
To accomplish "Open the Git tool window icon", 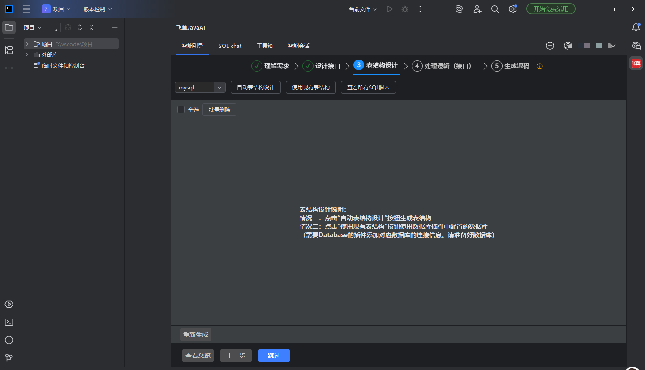I will [x=9, y=358].
